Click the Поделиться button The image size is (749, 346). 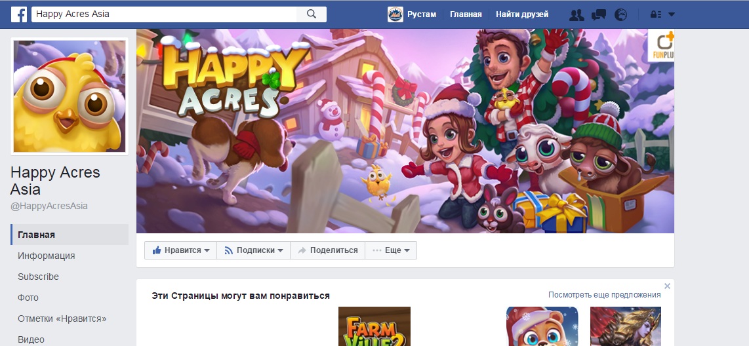pyautogui.click(x=328, y=250)
